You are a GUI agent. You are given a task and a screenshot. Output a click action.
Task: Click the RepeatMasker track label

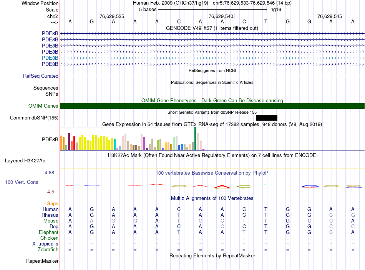point(42,261)
